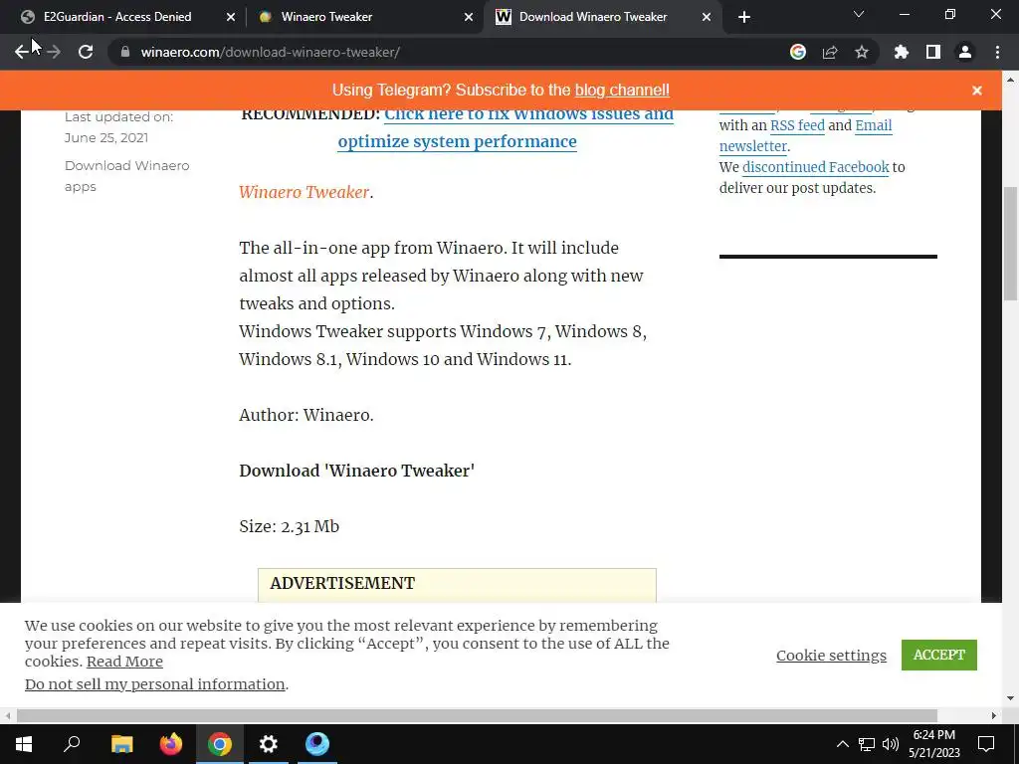Click the 'Author: Winaero.' text
The width and height of the screenshot is (1019, 764).
pyautogui.click(x=306, y=415)
